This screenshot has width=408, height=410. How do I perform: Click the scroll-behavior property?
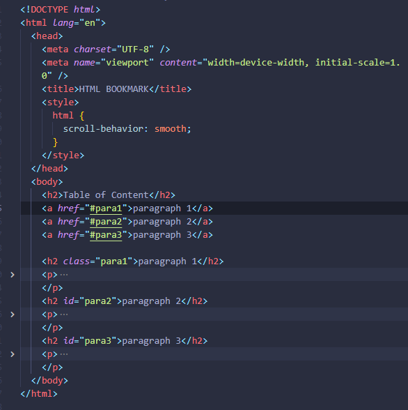(103, 129)
